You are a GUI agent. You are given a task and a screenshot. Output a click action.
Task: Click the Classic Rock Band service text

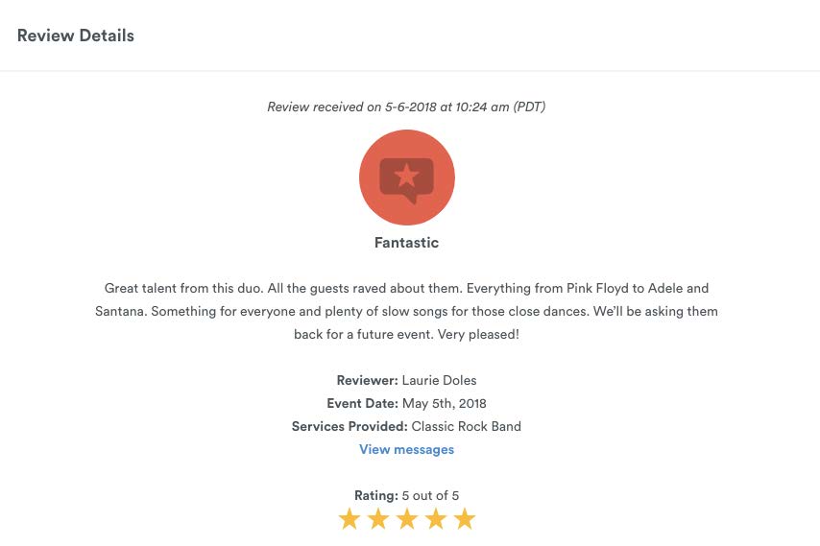[x=467, y=426]
